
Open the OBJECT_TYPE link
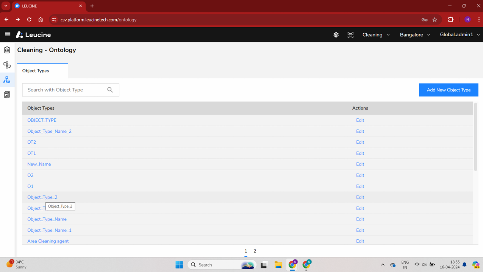pyautogui.click(x=42, y=120)
